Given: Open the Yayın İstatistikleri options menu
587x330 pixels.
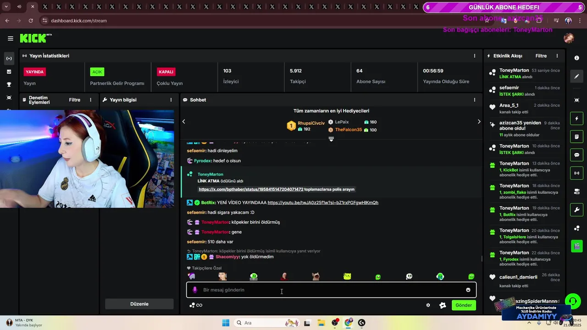Looking at the screenshot, I should click(x=475, y=56).
